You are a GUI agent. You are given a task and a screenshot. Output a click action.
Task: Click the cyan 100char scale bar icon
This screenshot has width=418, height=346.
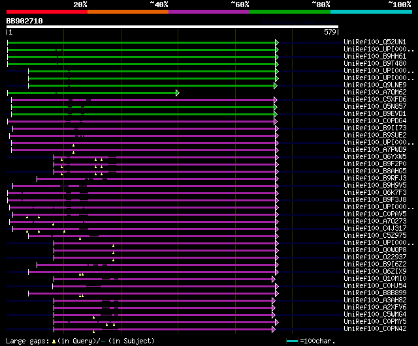(x=292, y=341)
